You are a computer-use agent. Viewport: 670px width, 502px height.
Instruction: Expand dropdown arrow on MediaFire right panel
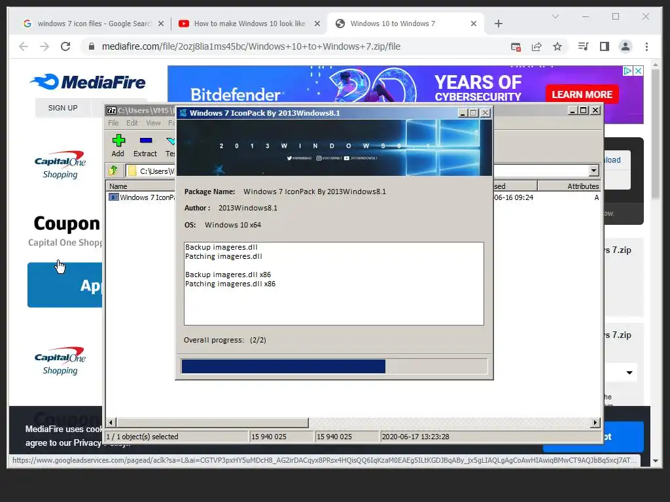(x=629, y=373)
